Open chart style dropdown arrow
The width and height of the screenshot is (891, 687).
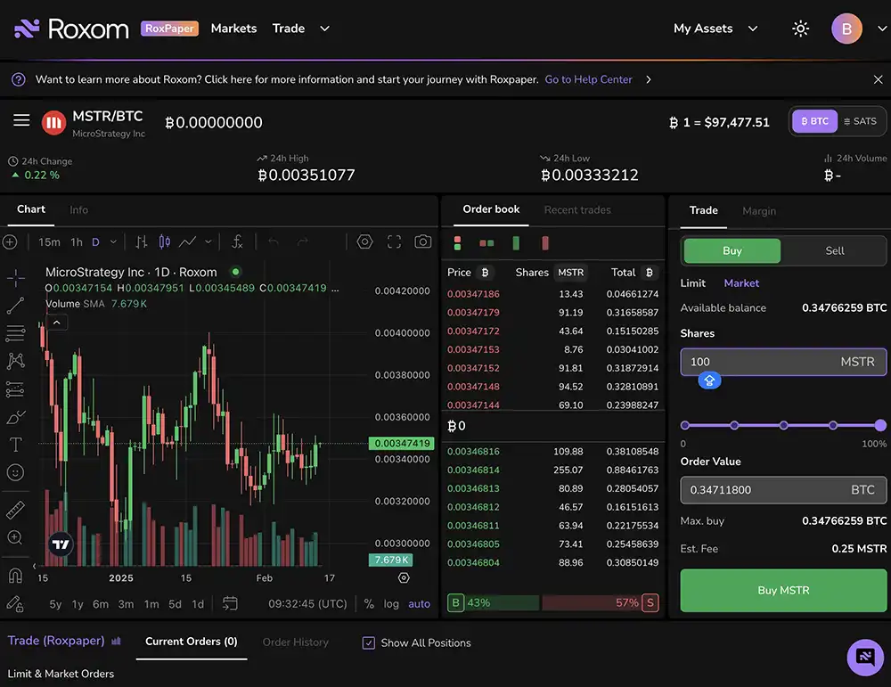point(208,242)
